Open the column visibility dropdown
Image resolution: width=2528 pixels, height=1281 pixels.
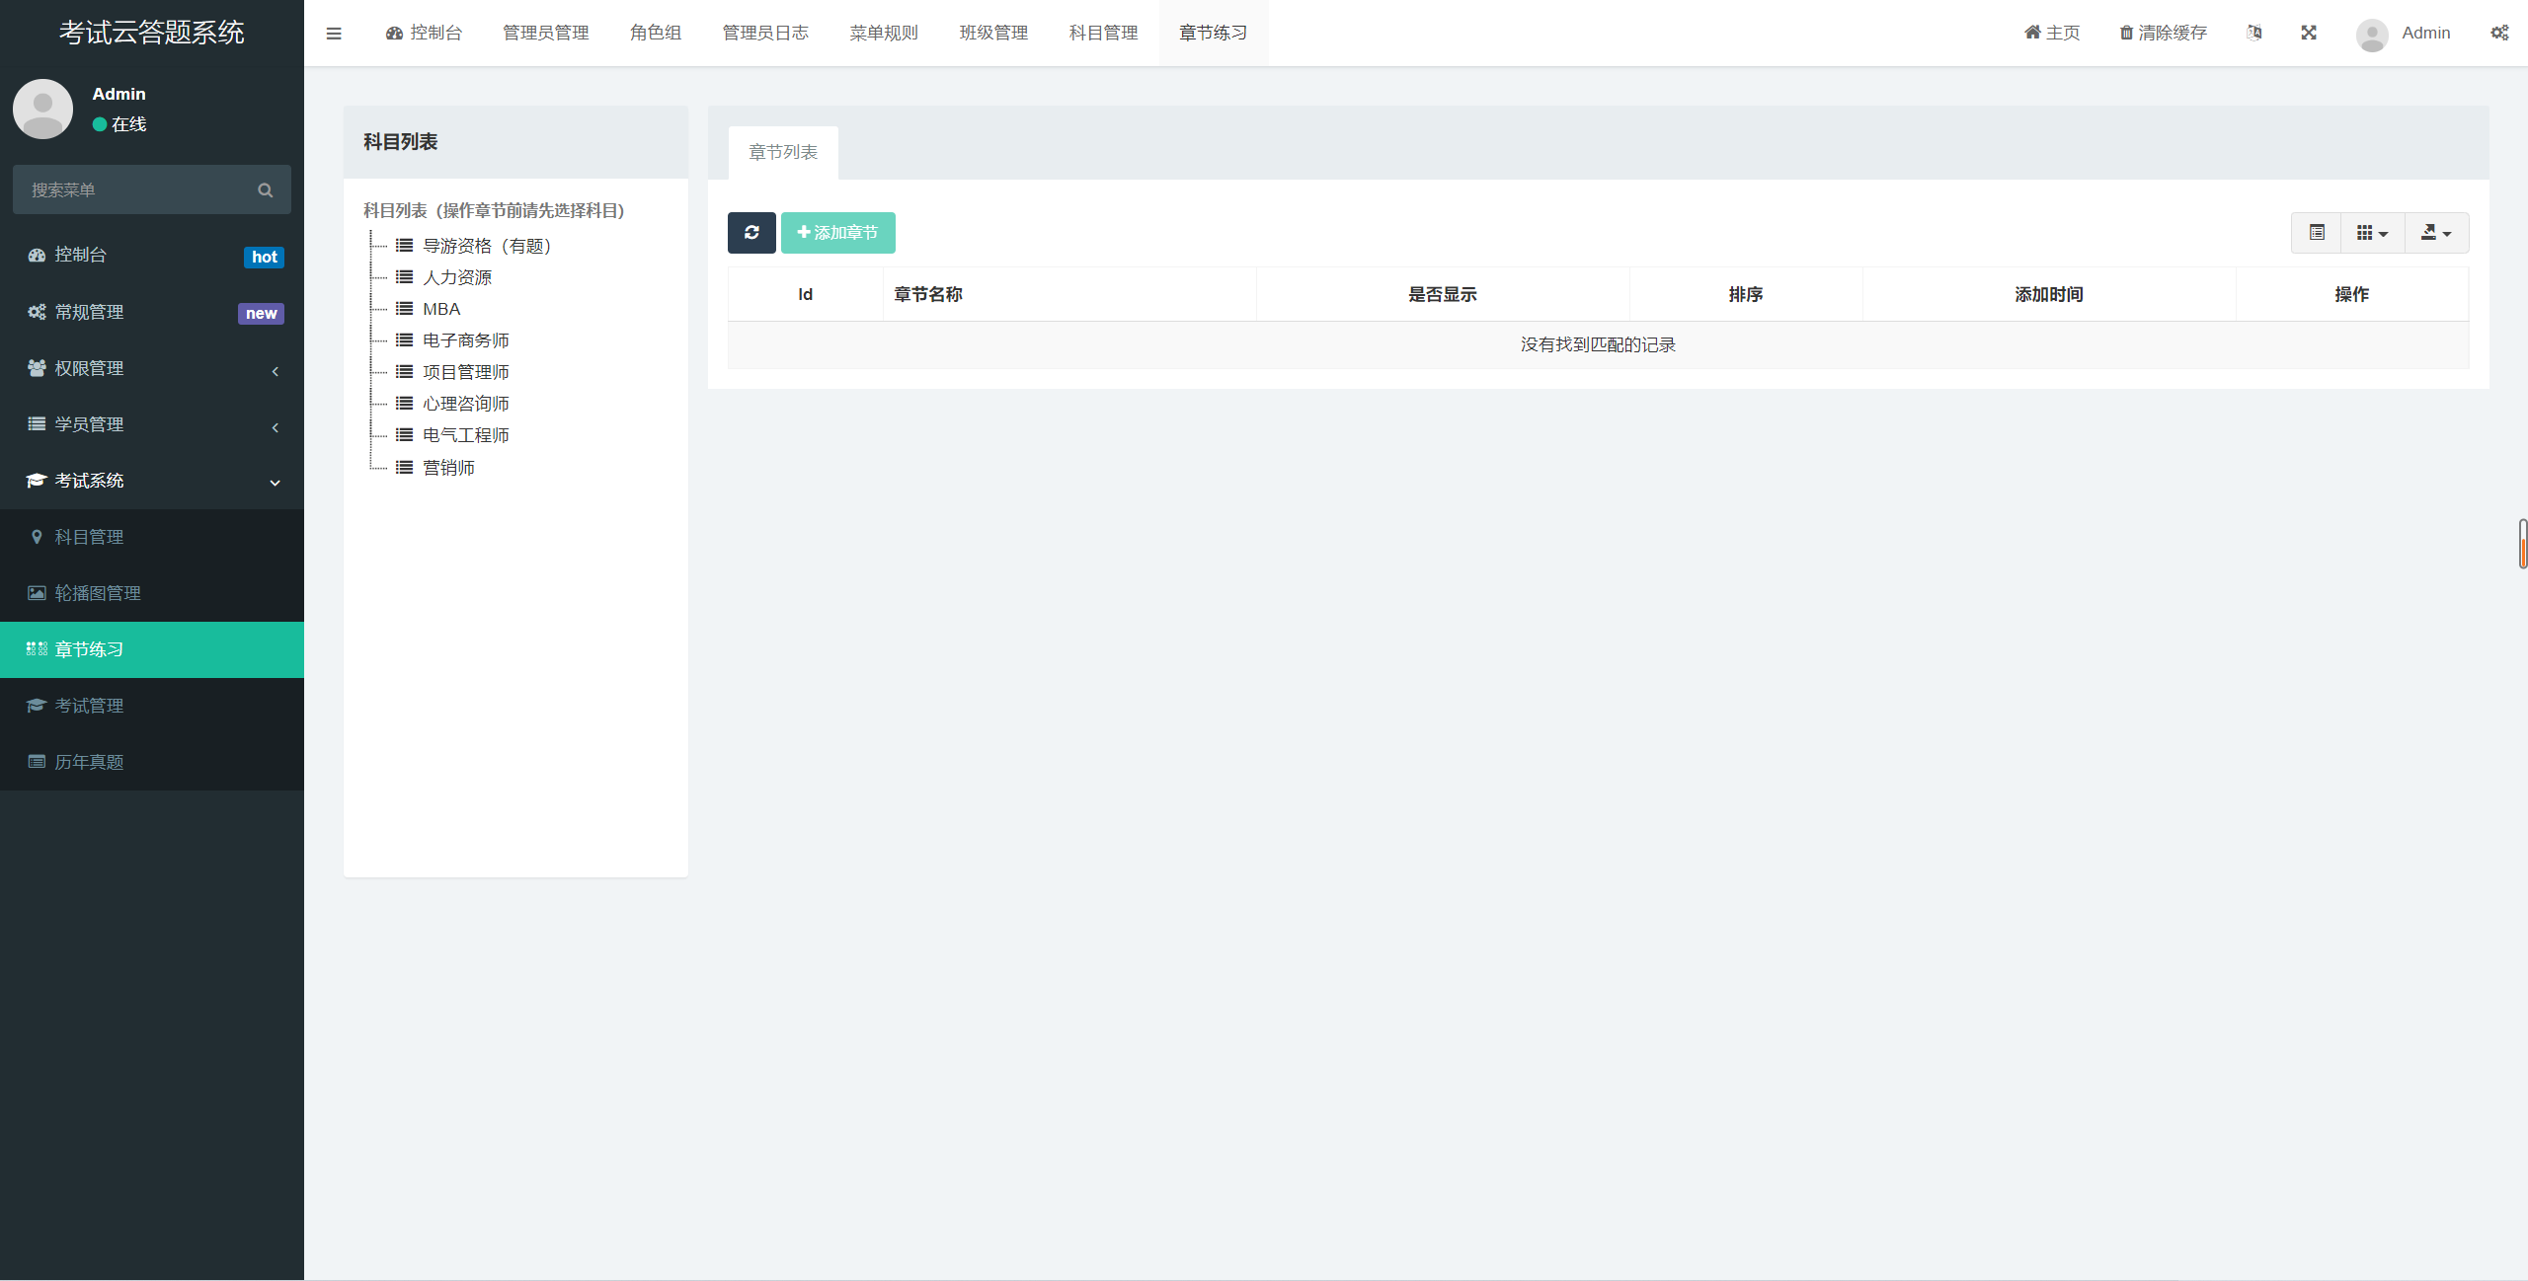[2372, 233]
